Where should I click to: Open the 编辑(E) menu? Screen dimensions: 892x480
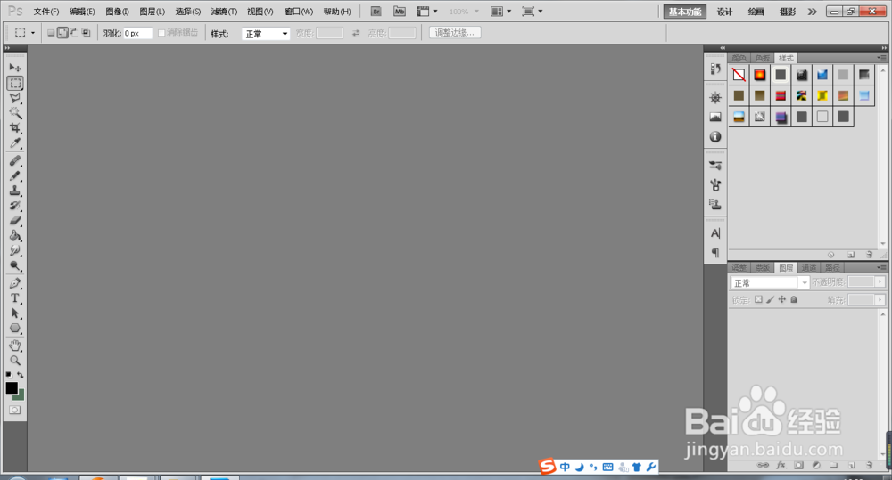[82, 12]
